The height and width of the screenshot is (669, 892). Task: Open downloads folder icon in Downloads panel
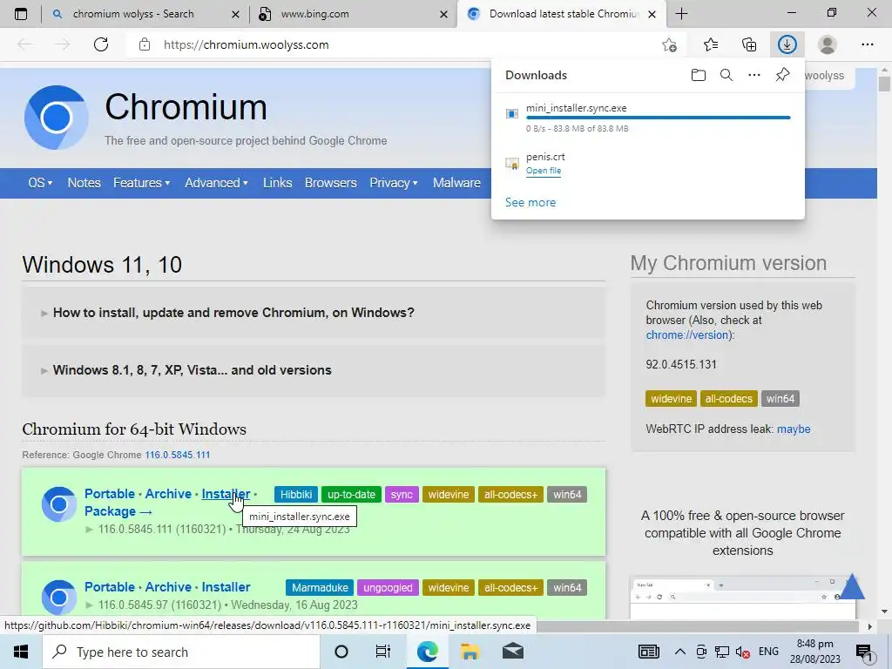[699, 75]
